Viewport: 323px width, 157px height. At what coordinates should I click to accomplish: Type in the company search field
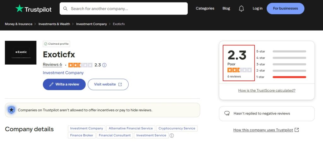[126, 9]
